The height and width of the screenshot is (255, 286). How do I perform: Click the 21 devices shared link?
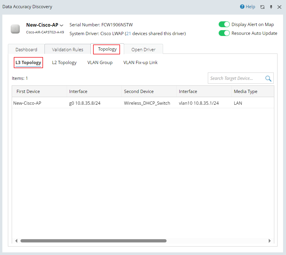tap(129, 34)
